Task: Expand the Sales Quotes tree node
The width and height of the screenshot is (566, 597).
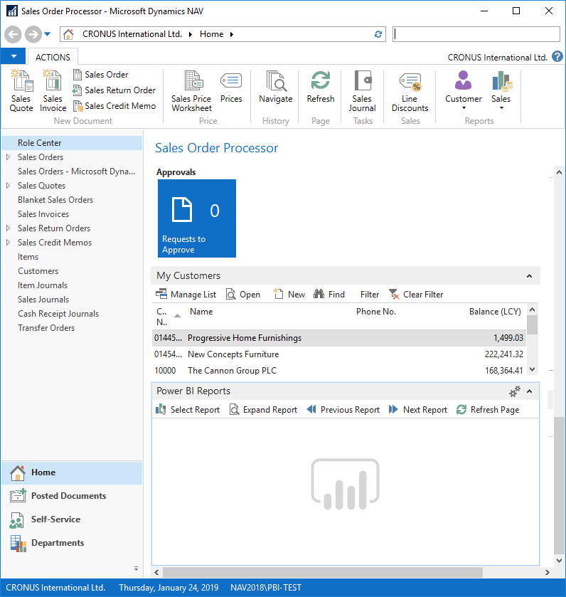Action: click(8, 186)
